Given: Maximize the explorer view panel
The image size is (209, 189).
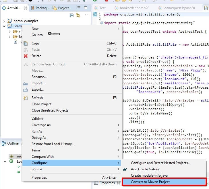Looking at the screenshot, I should point(86,8).
